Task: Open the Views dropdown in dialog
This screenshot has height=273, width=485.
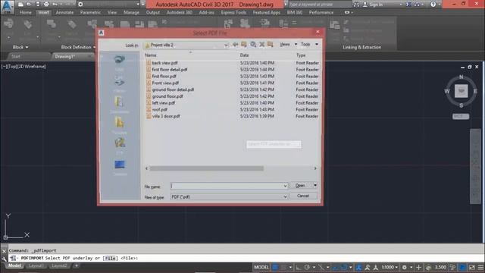Action: pos(296,45)
